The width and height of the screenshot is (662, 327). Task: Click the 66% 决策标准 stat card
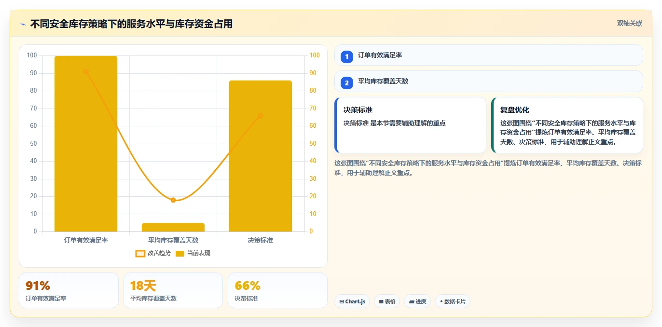[x=277, y=290]
